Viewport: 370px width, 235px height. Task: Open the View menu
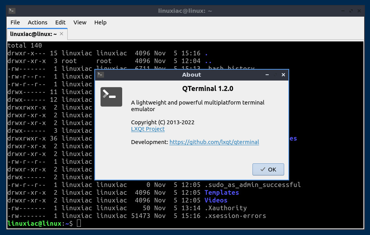click(x=80, y=22)
